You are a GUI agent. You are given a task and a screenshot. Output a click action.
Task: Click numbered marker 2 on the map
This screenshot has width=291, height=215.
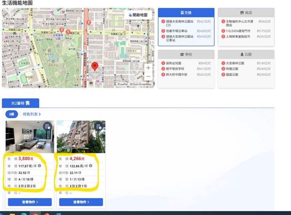pos(89,22)
